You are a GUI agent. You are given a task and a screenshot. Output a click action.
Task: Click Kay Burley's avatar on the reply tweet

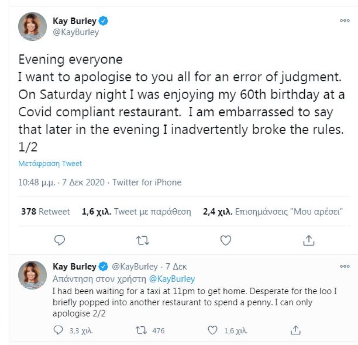33,275
